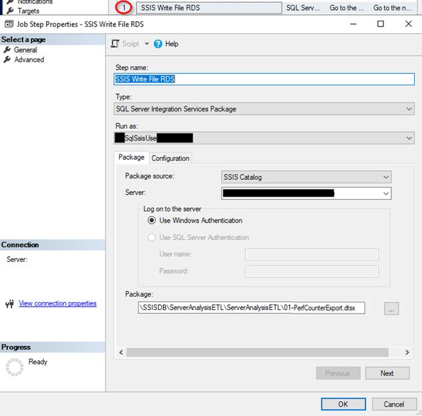The image size is (422, 416).
Task: Select the Advanced page
Action: pyautogui.click(x=29, y=59)
